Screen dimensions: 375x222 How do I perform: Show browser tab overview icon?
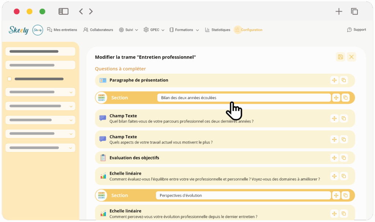click(x=354, y=11)
